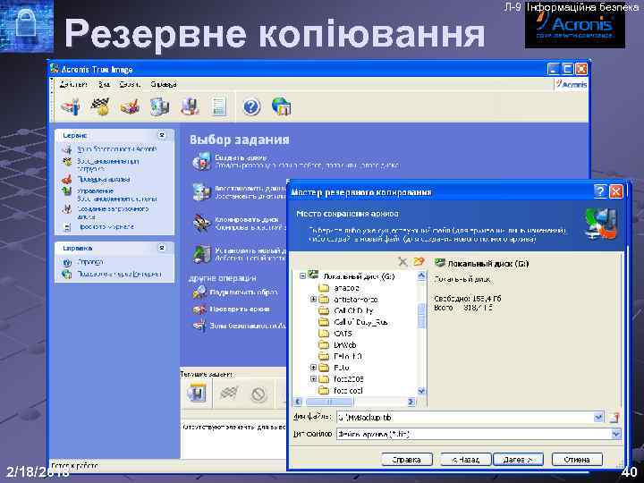Open Help via the blue question-mark toolbar icon
Viewport: 644px width, 483px height.
251,107
